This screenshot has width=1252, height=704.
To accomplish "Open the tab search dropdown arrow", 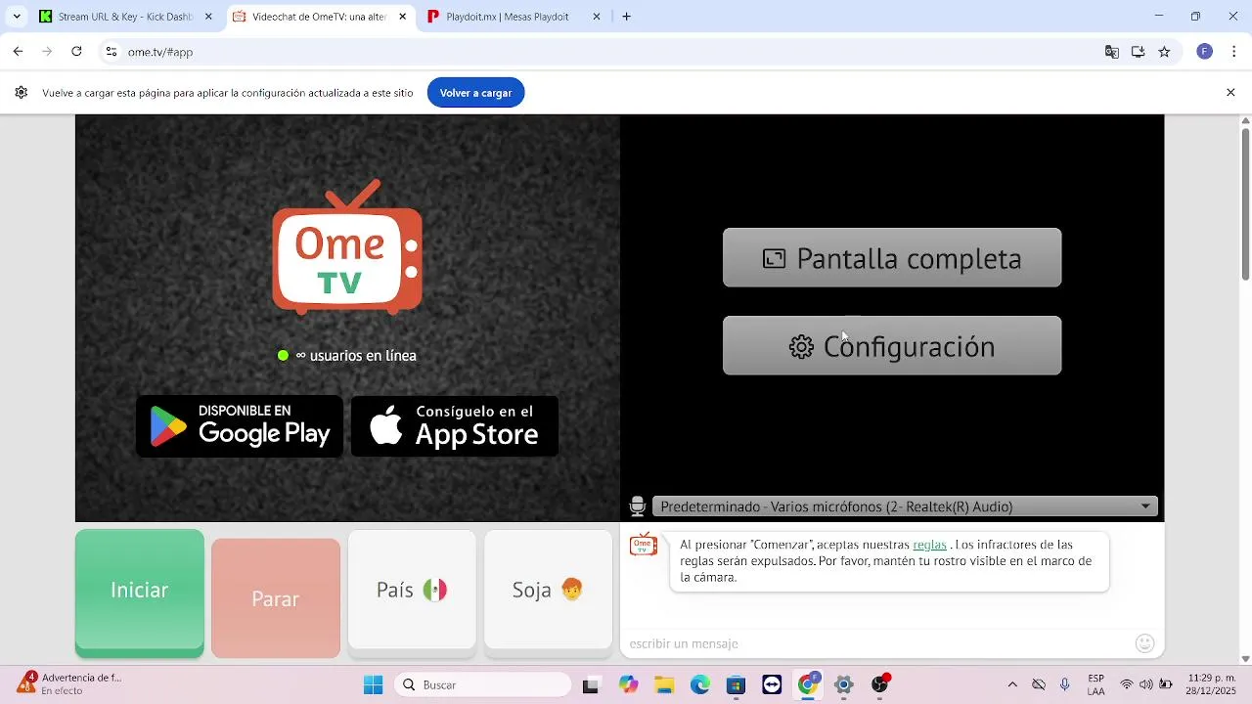I will coord(16,17).
